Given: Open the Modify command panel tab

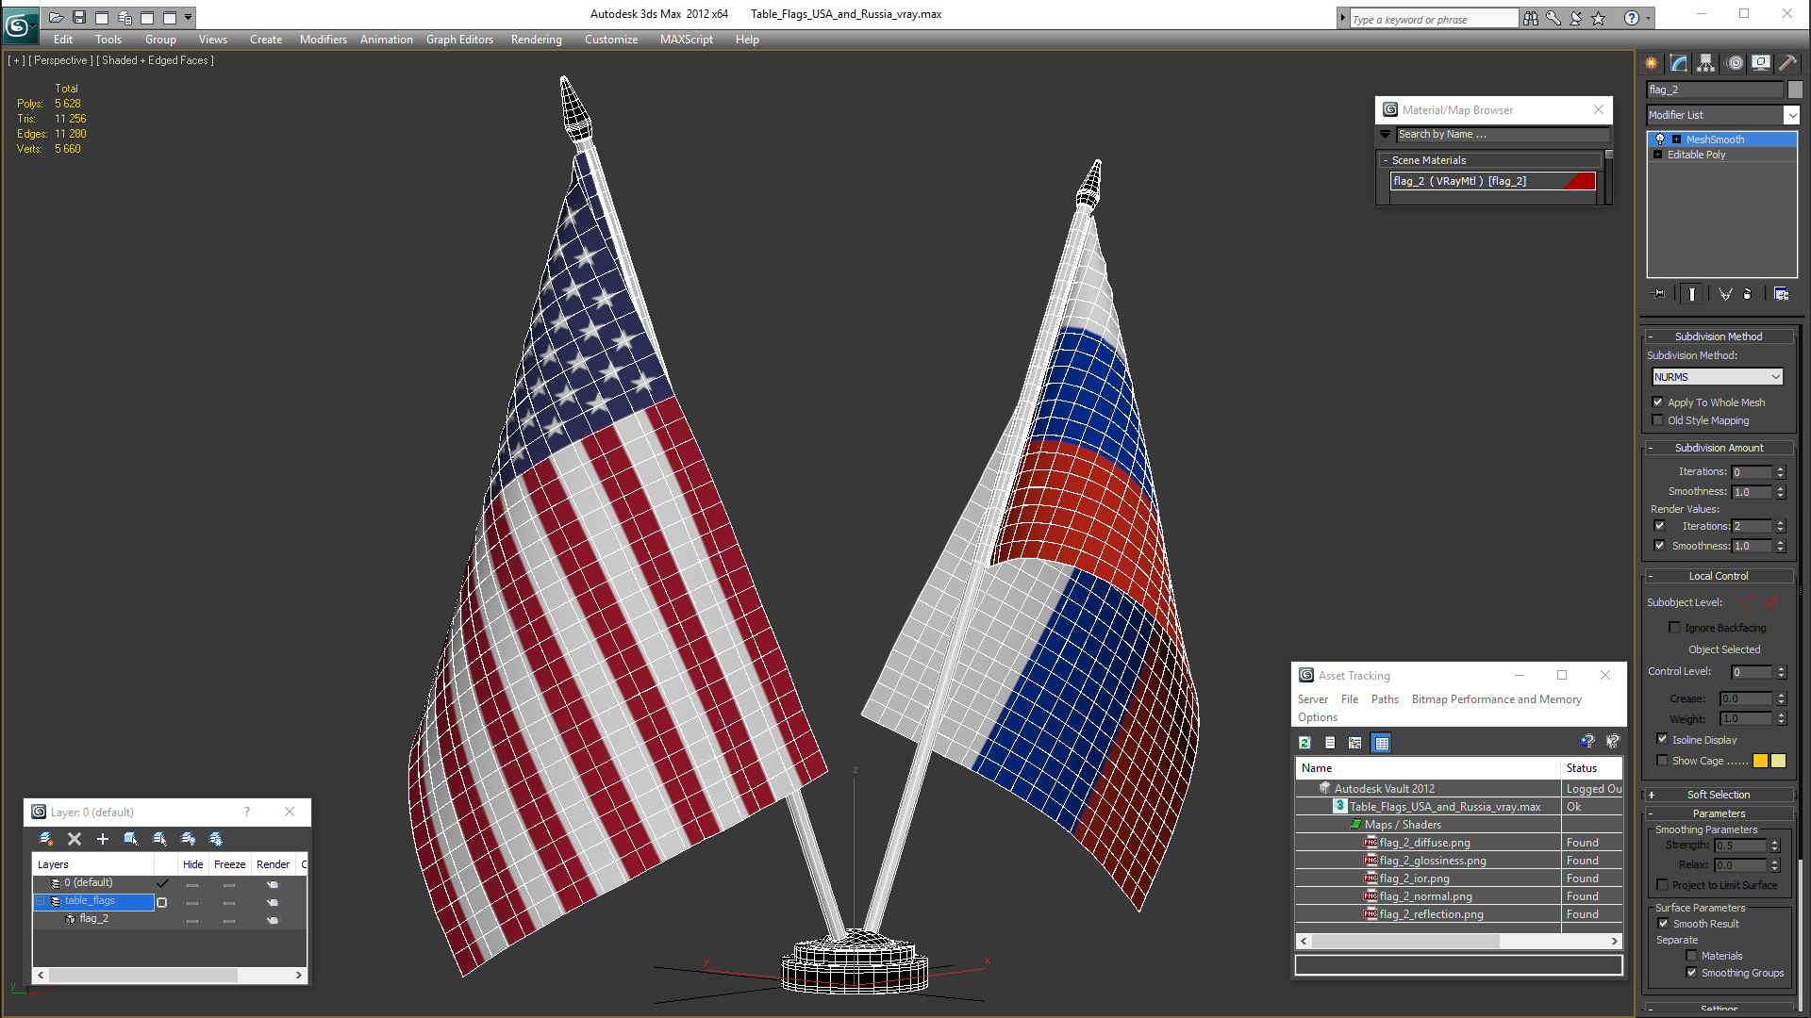Looking at the screenshot, I should point(1679,63).
